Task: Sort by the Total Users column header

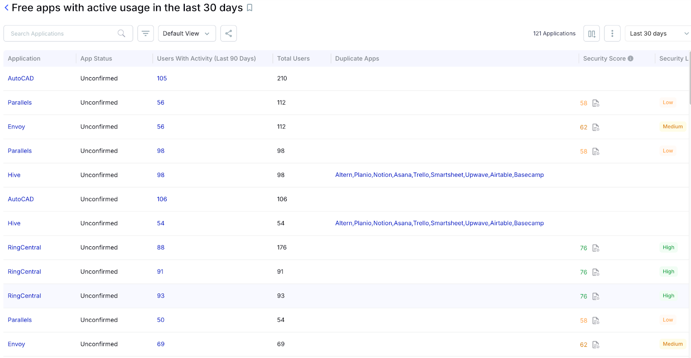Action: [x=293, y=59]
